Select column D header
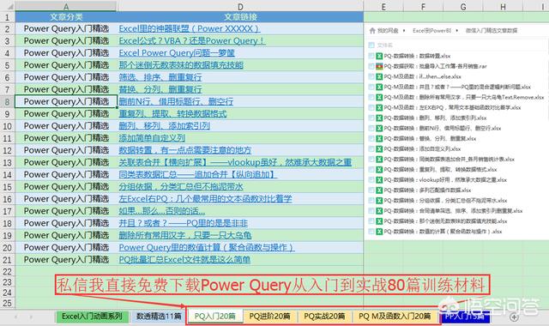The height and width of the screenshot is (326, 549). click(x=240, y=6)
